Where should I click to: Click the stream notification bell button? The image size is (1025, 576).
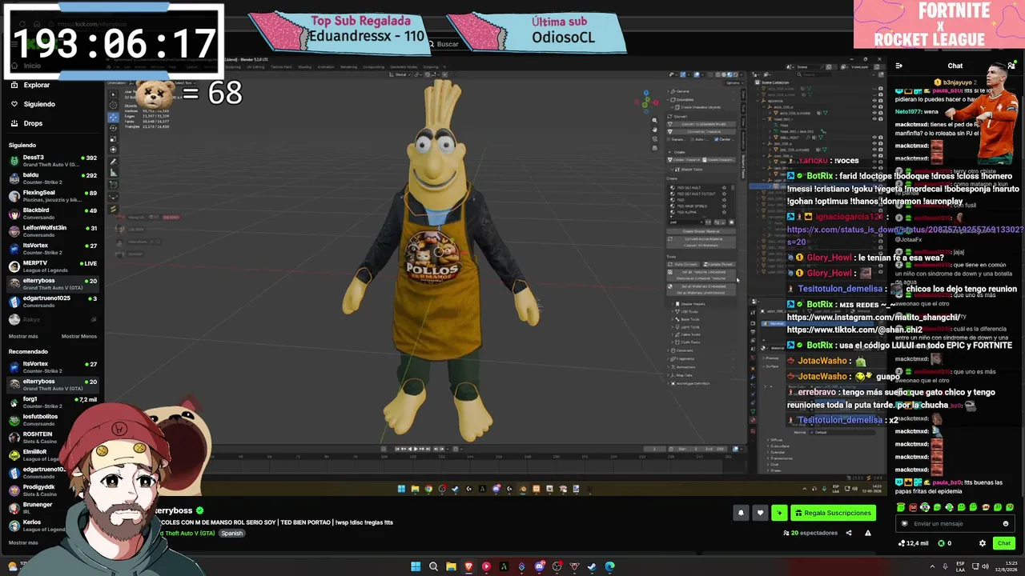point(741,513)
